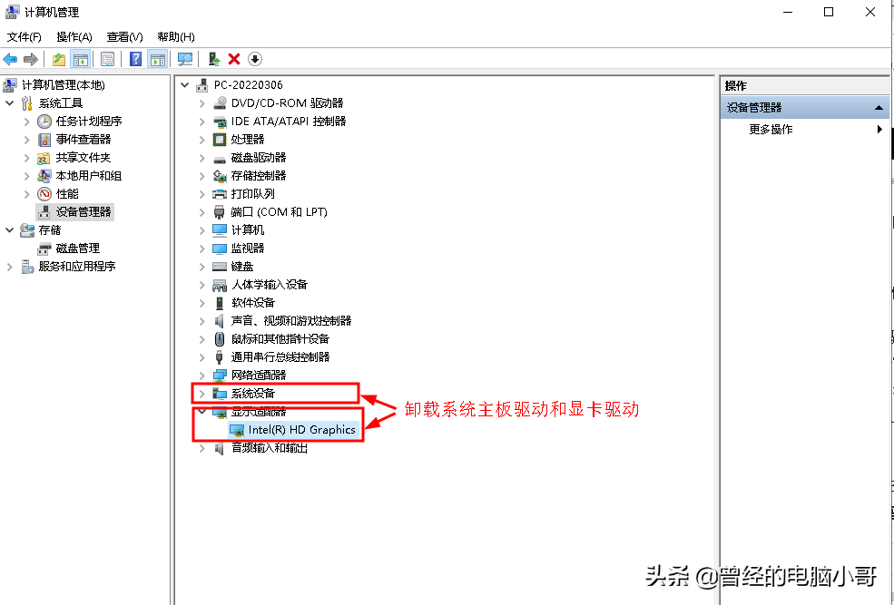
Task: Click the up one level folder icon
Action: (x=58, y=59)
